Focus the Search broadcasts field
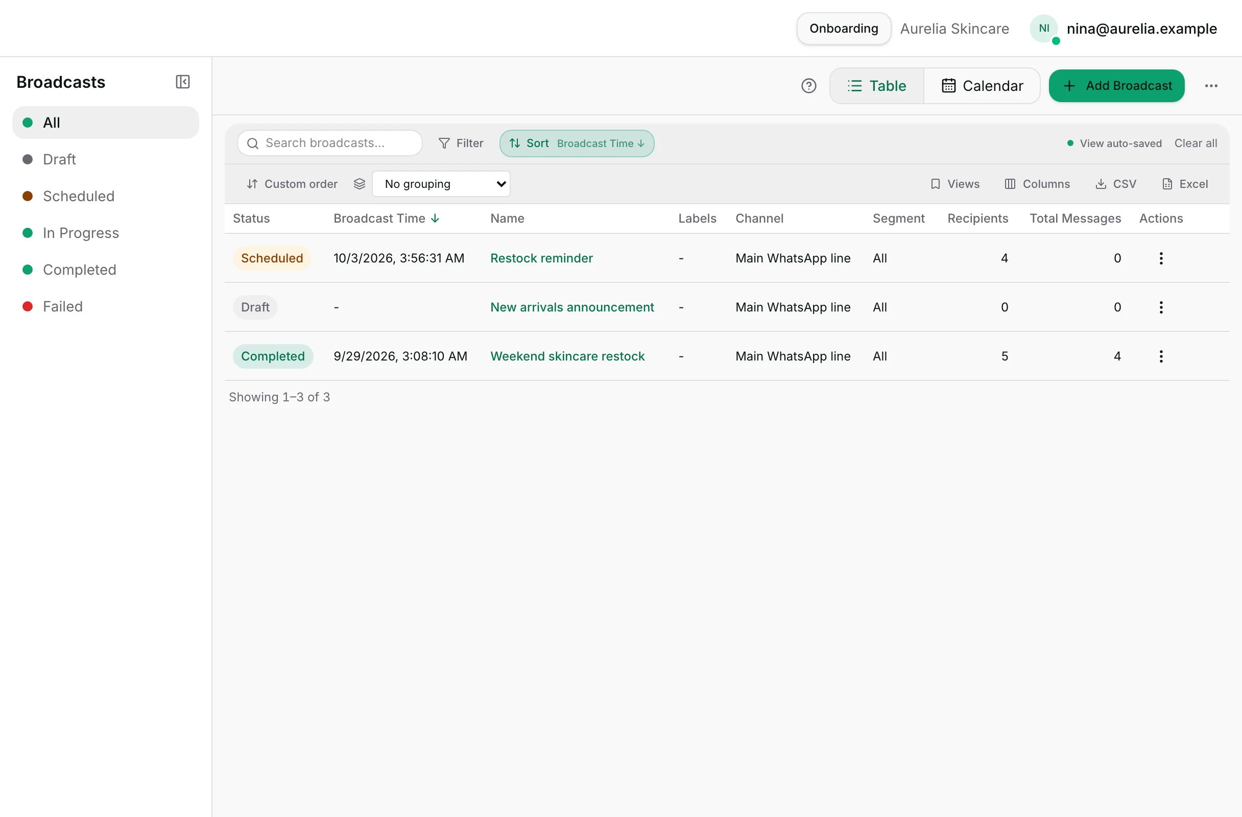This screenshot has height=817, width=1242. (330, 143)
